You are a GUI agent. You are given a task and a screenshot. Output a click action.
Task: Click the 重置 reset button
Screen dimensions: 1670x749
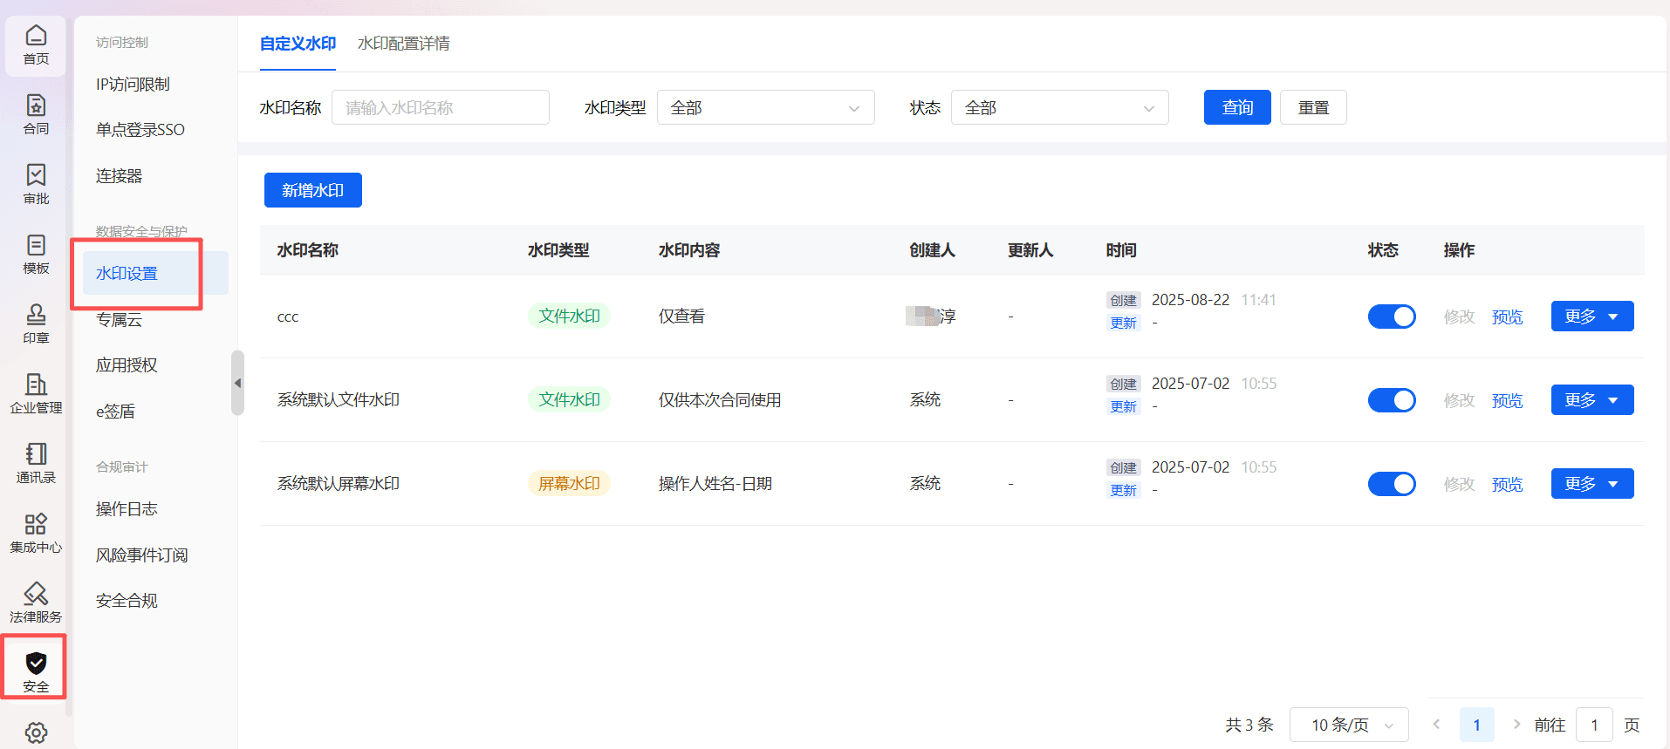point(1313,107)
